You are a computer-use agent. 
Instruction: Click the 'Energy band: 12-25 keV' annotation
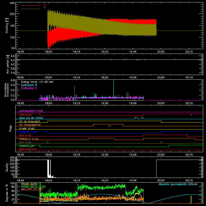coord(37,82)
